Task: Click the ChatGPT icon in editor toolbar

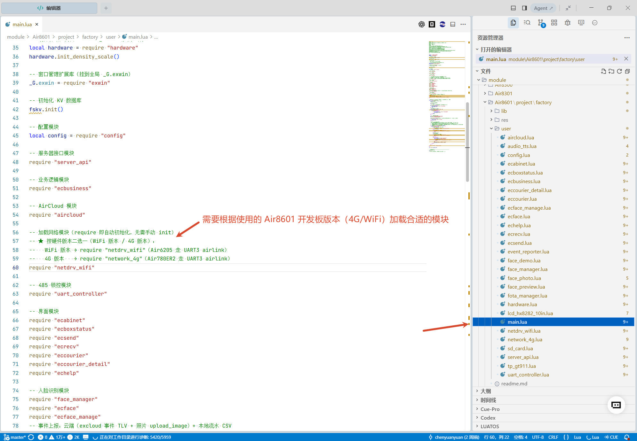Action: [422, 24]
